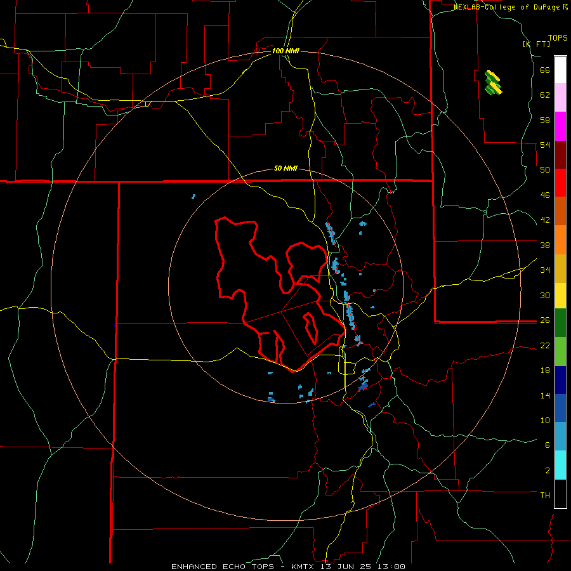Click the legend value '26'
This screenshot has height=571, width=571.
coord(545,320)
